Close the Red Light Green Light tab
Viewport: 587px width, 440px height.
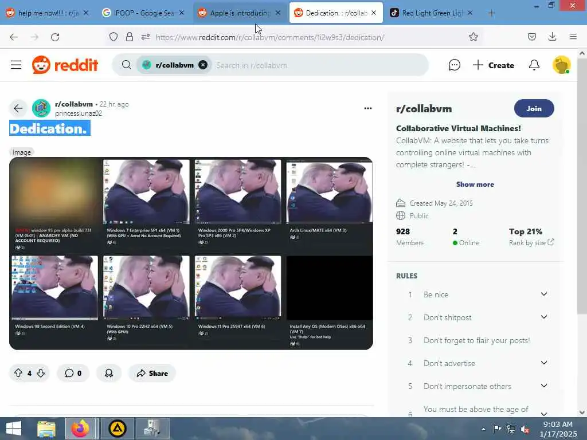click(x=470, y=13)
